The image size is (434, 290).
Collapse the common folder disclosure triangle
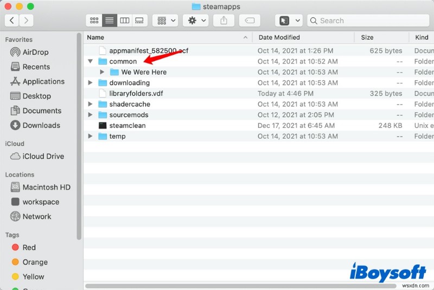[x=90, y=61]
